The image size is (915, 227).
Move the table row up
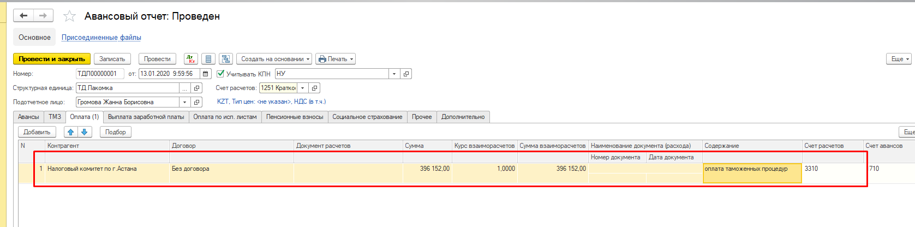pyautogui.click(x=71, y=132)
